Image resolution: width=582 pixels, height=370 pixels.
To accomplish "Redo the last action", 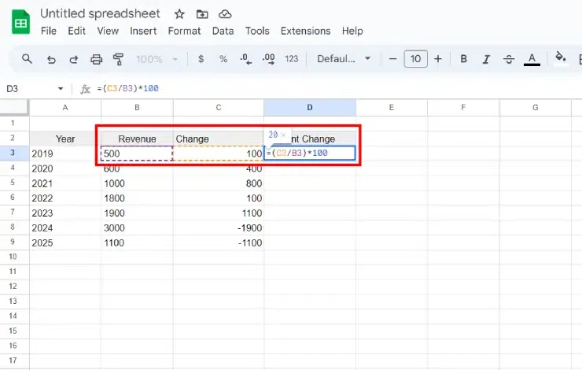I will (73, 59).
